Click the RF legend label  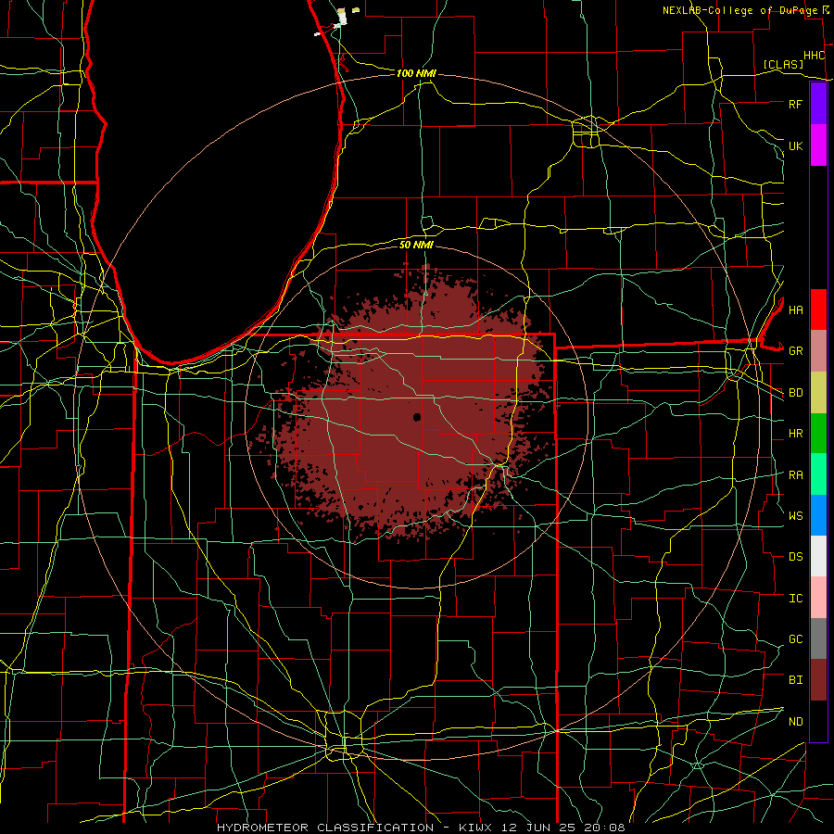click(x=795, y=104)
